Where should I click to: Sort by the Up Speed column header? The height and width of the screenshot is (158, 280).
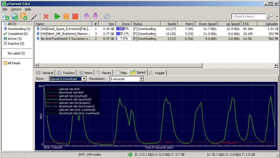coord(230,24)
